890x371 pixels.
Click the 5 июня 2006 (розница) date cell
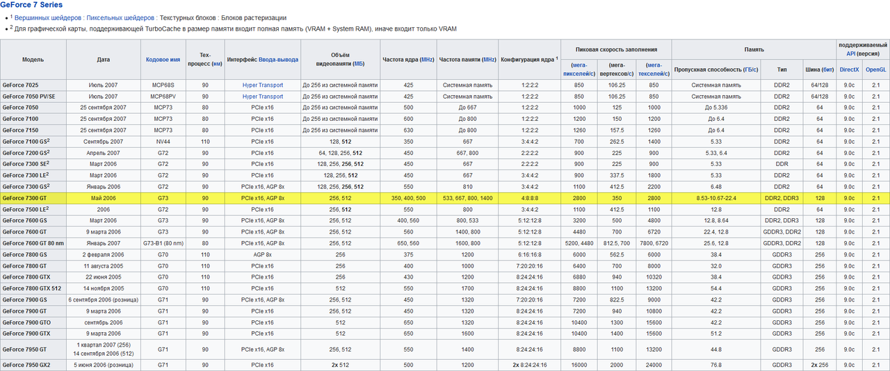coord(104,365)
